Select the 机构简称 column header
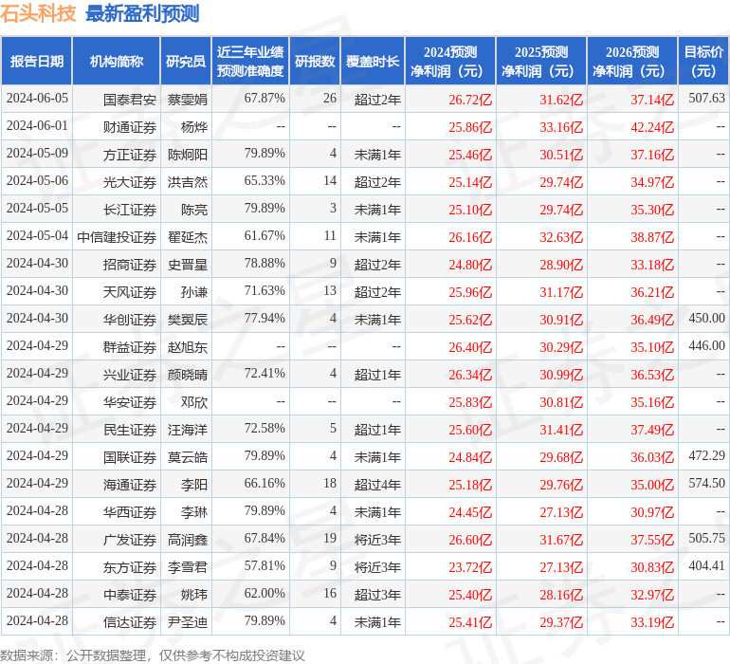Image resolution: width=730 pixels, height=664 pixels. 117,61
